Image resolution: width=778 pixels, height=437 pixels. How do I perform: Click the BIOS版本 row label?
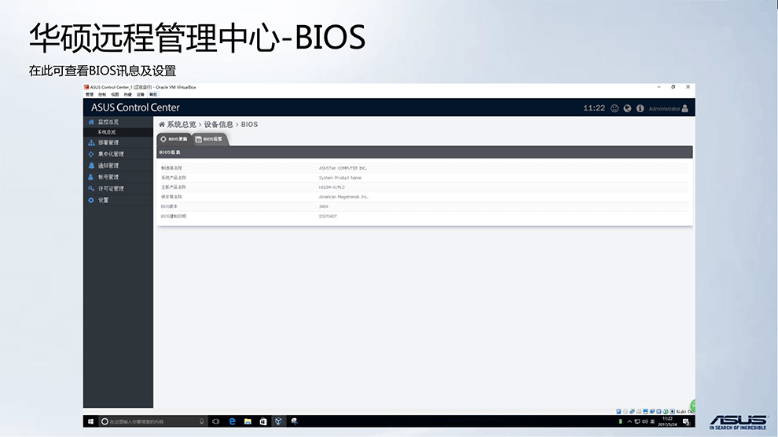click(169, 206)
